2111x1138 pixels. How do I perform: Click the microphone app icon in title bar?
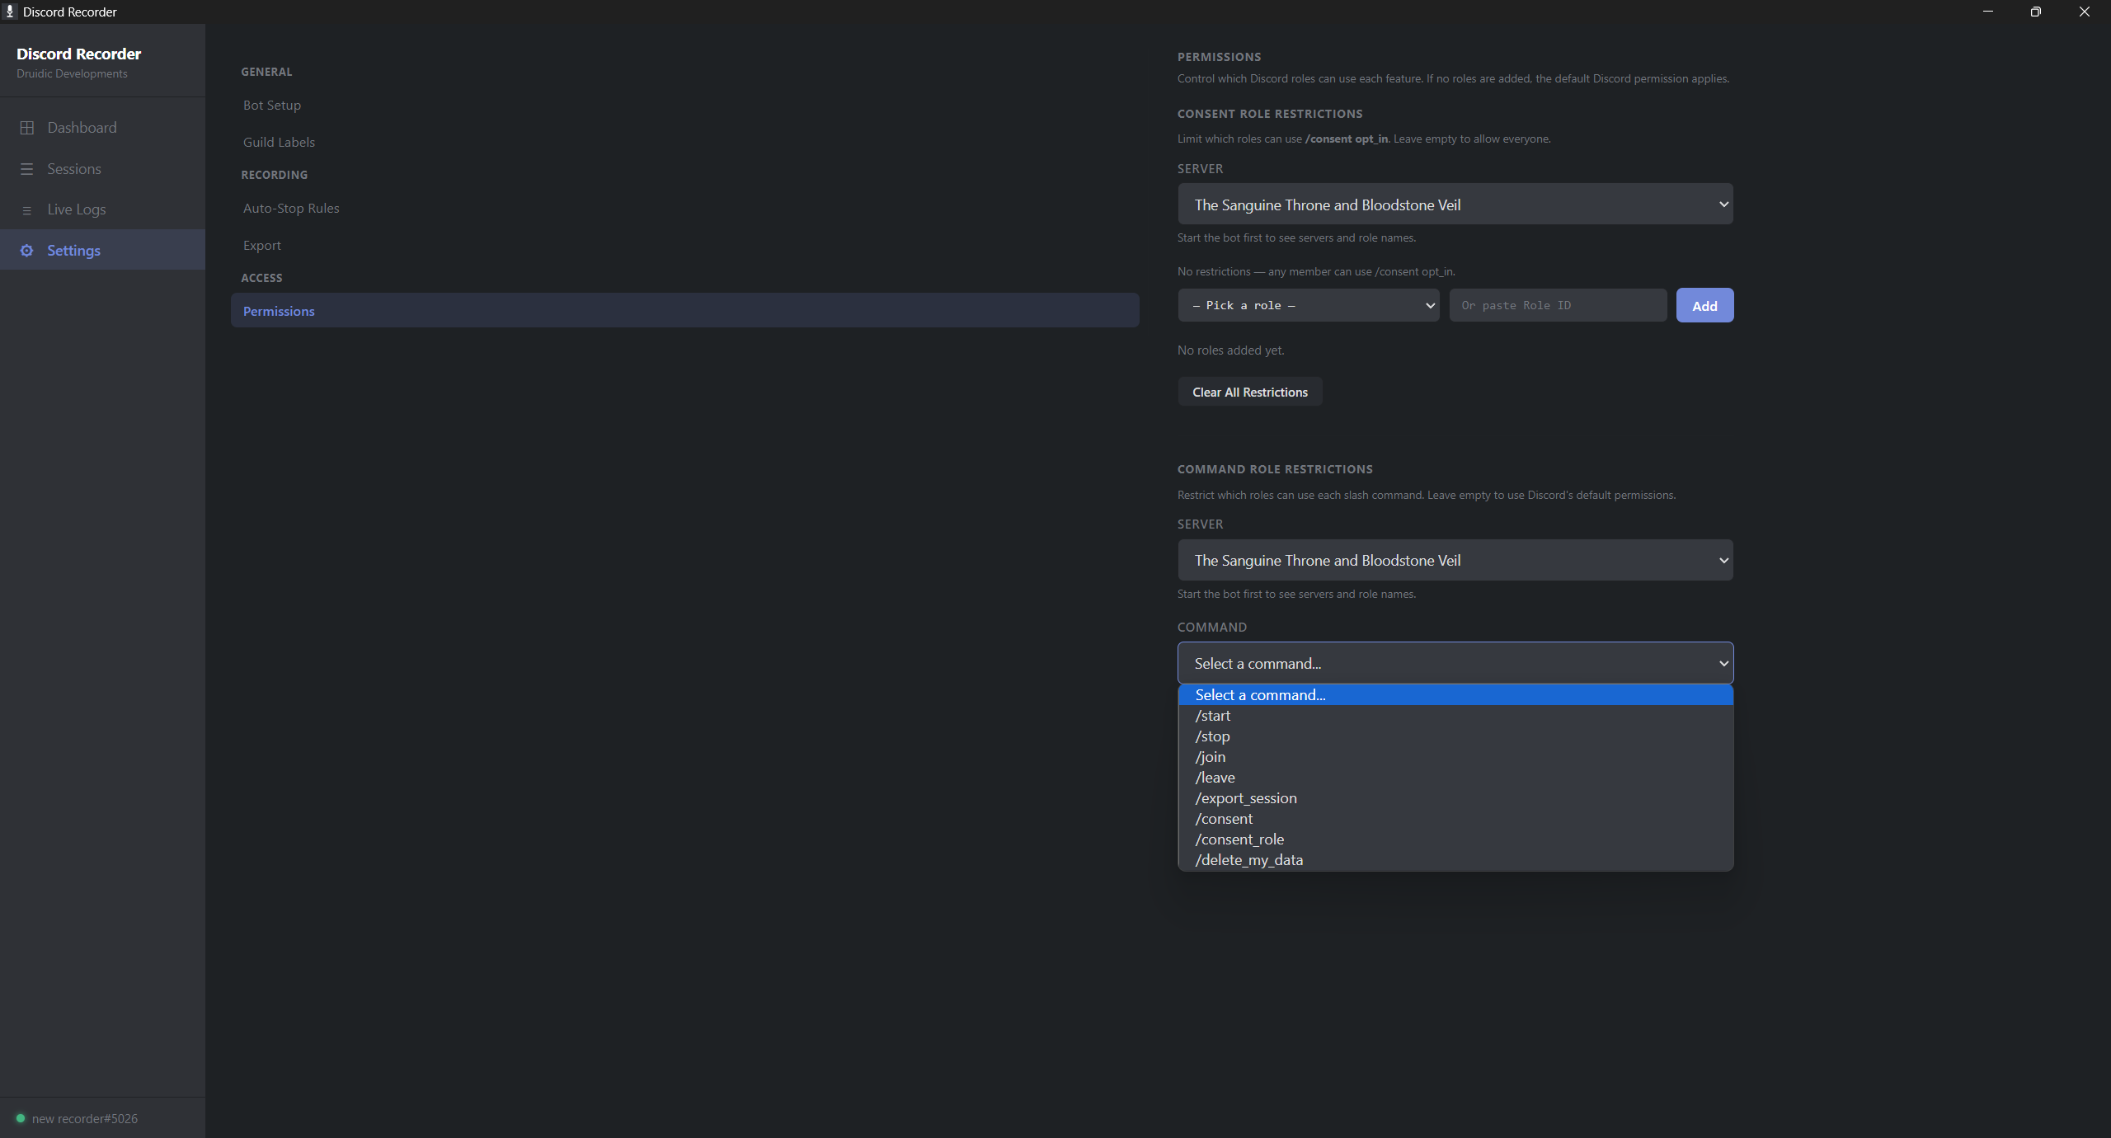[x=10, y=12]
